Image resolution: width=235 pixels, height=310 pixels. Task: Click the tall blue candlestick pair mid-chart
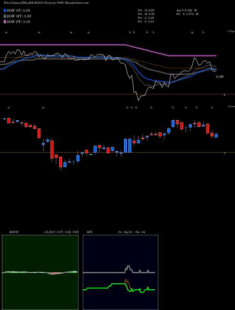point(128,146)
